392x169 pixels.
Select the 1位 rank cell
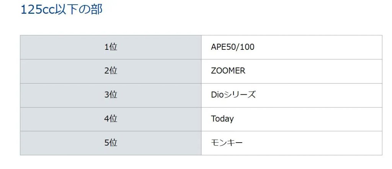tap(111, 47)
